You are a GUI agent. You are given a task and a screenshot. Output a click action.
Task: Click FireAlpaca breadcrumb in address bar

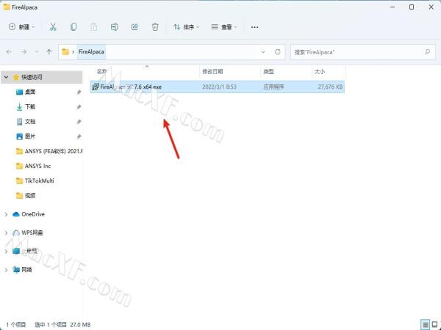91,51
